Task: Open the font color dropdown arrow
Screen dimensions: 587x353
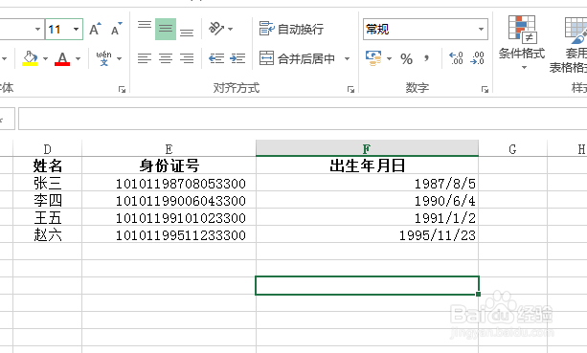Action: pos(78,58)
